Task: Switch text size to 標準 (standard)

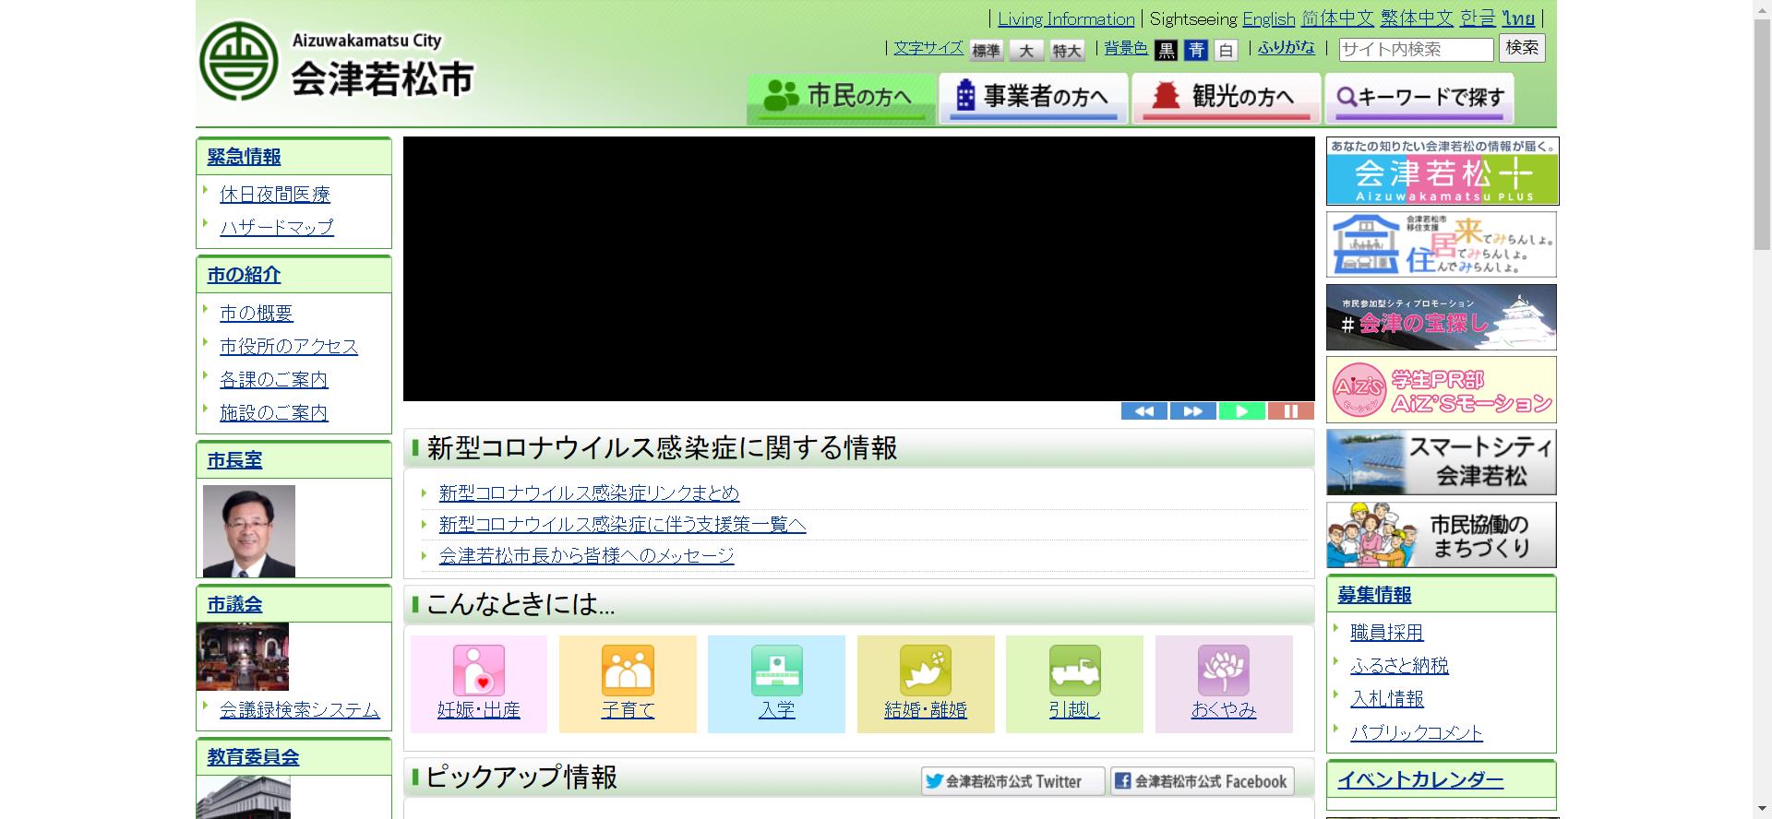Action: [986, 51]
